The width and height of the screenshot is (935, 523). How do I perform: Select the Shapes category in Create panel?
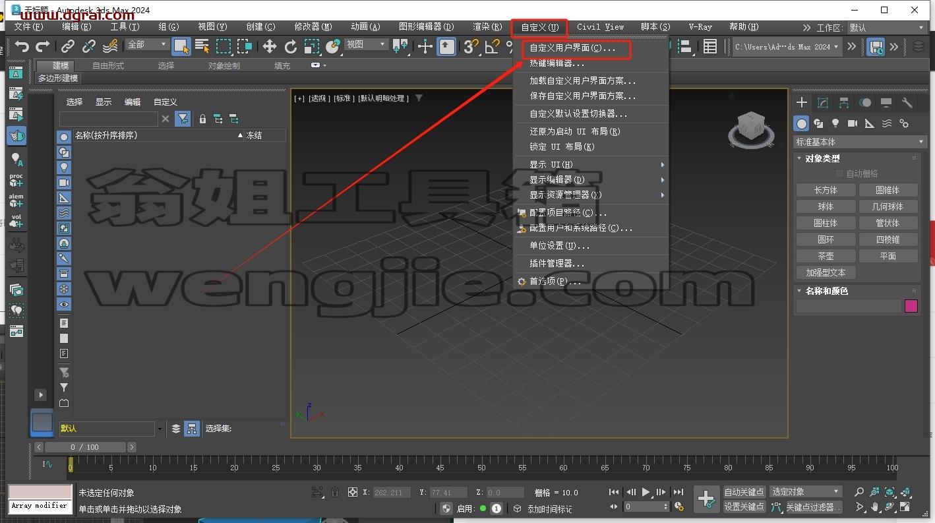818,123
